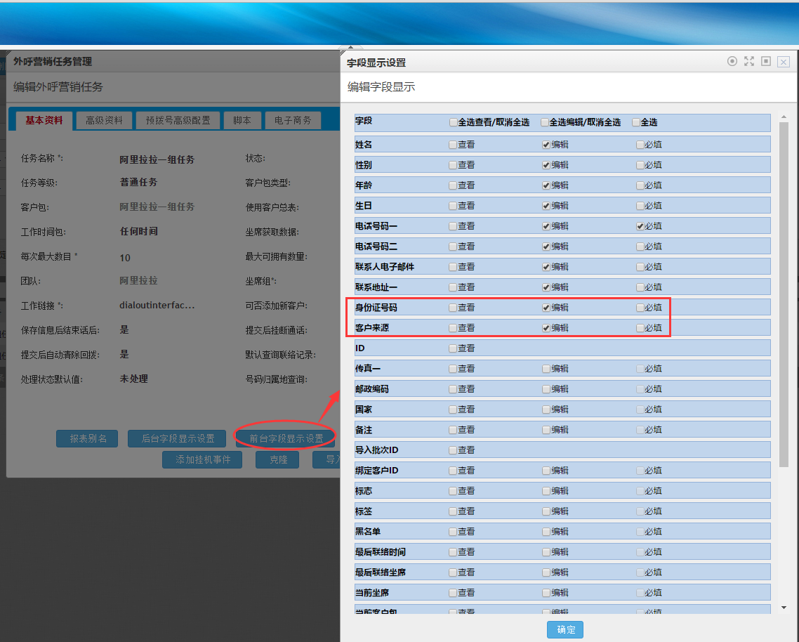Uncheck 编辑 for 身份证号码
799x642 pixels.
pos(546,308)
